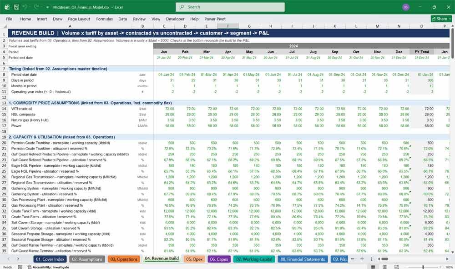
Task: Select column O header
Action: pyautogui.click(x=422, y=26)
